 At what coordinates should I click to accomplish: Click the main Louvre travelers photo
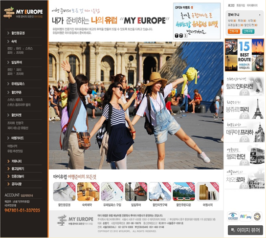point(136,106)
